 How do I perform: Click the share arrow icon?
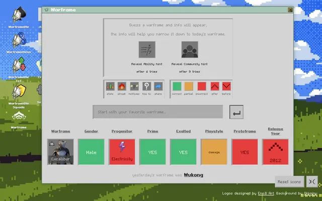[x=158, y=86]
